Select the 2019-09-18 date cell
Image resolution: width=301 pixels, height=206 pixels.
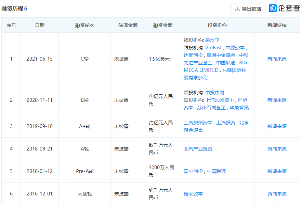[40, 126]
